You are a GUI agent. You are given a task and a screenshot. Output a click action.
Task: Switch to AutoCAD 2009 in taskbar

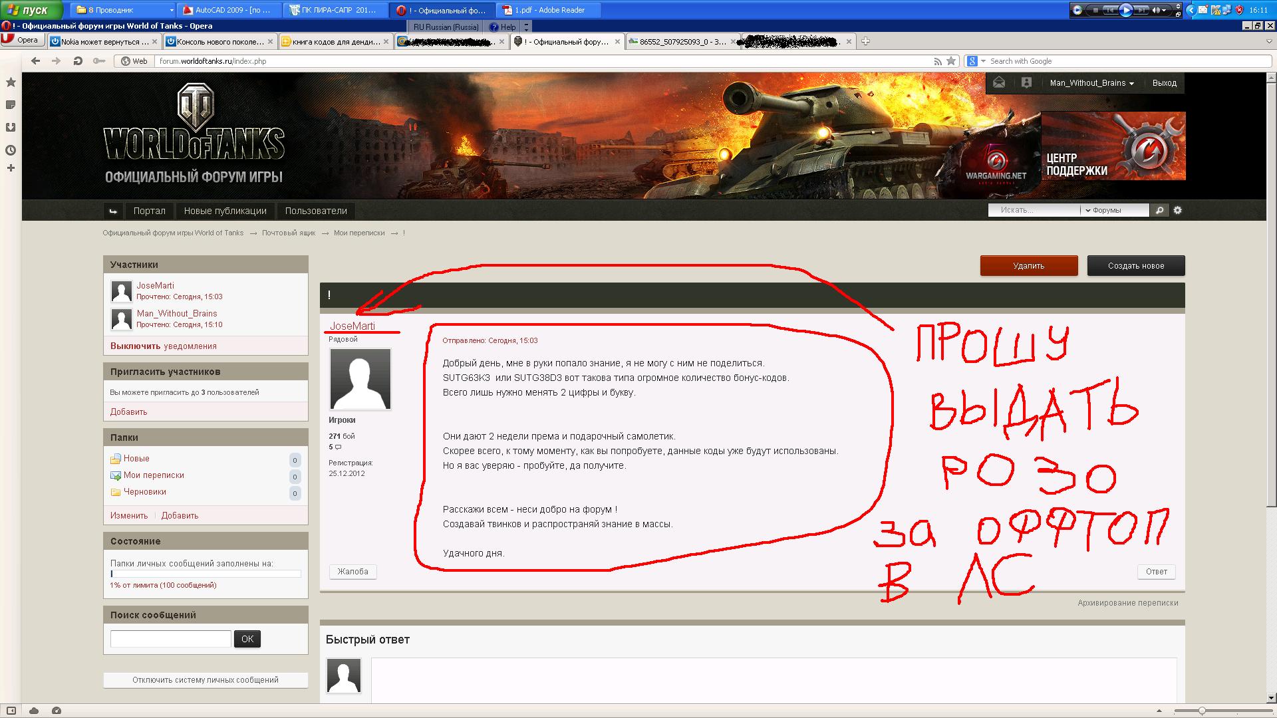click(230, 10)
